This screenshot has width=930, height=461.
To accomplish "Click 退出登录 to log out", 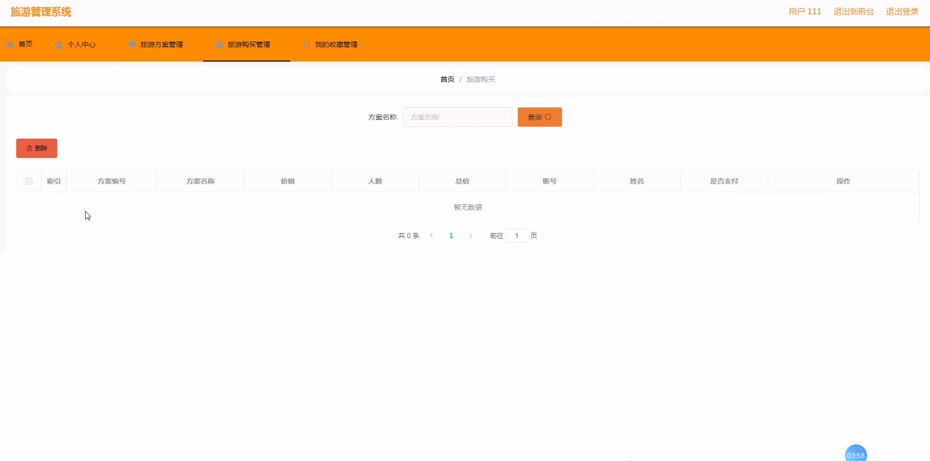I will [902, 12].
